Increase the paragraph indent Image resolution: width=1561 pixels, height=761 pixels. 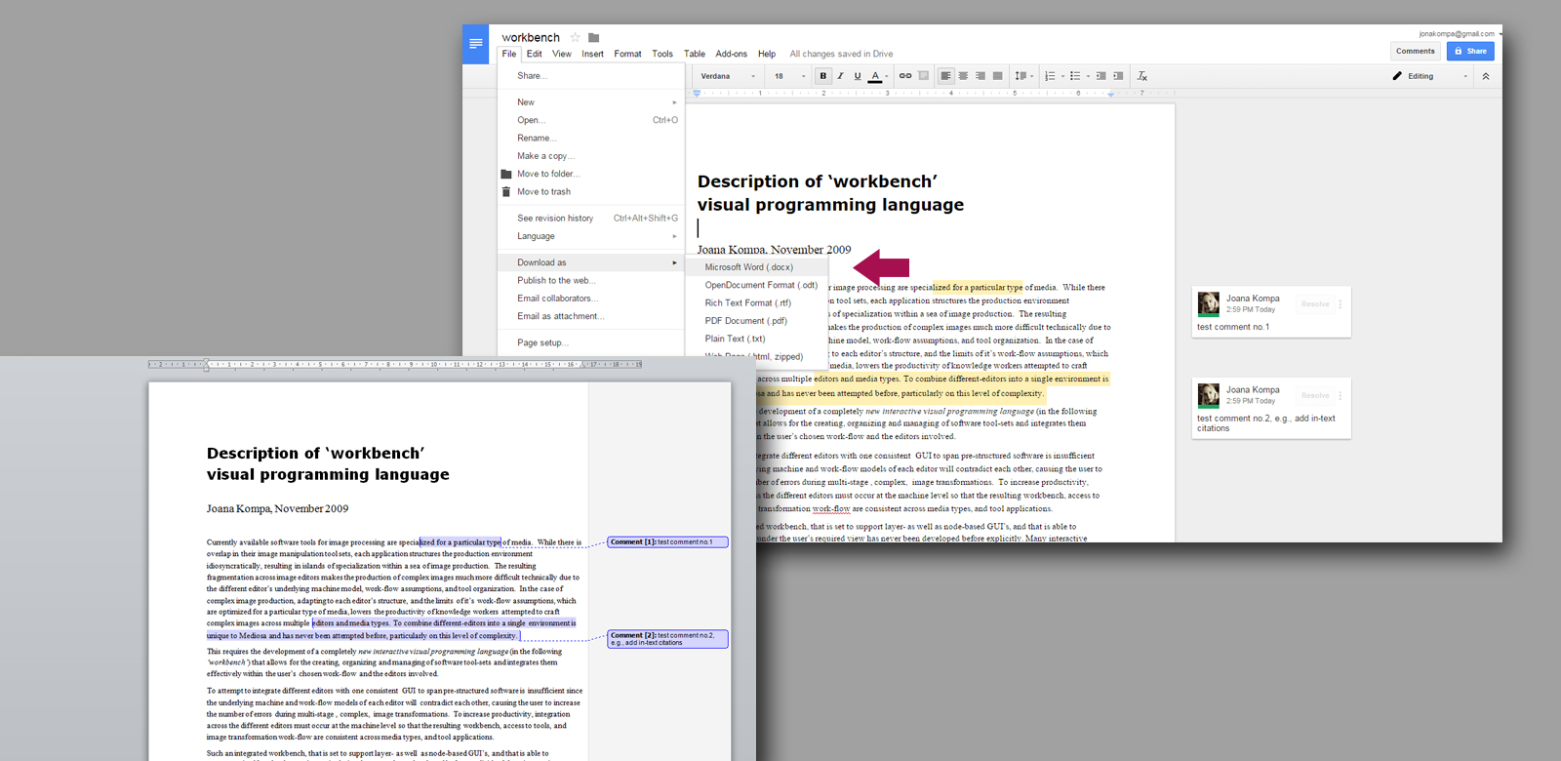coord(1118,76)
